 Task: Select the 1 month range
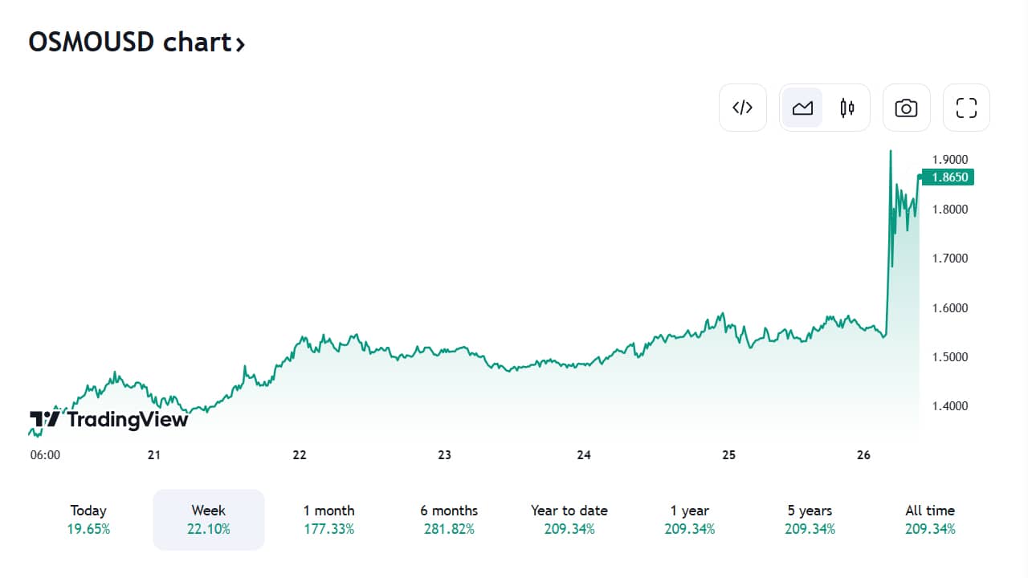tap(328, 519)
